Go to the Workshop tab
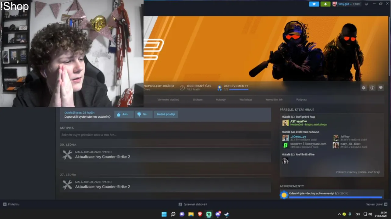Screen dimensions: 391x219 click(x=246, y=99)
